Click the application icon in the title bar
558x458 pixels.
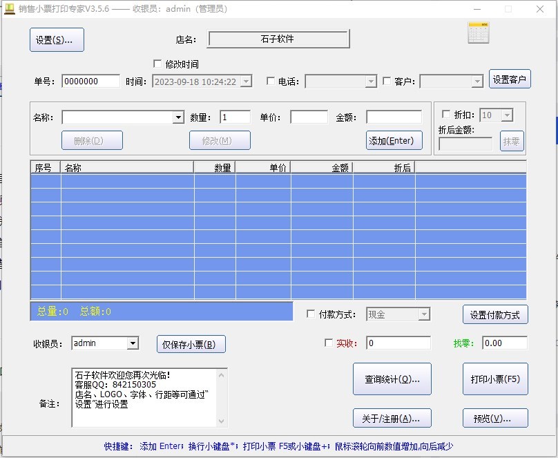tap(10, 9)
